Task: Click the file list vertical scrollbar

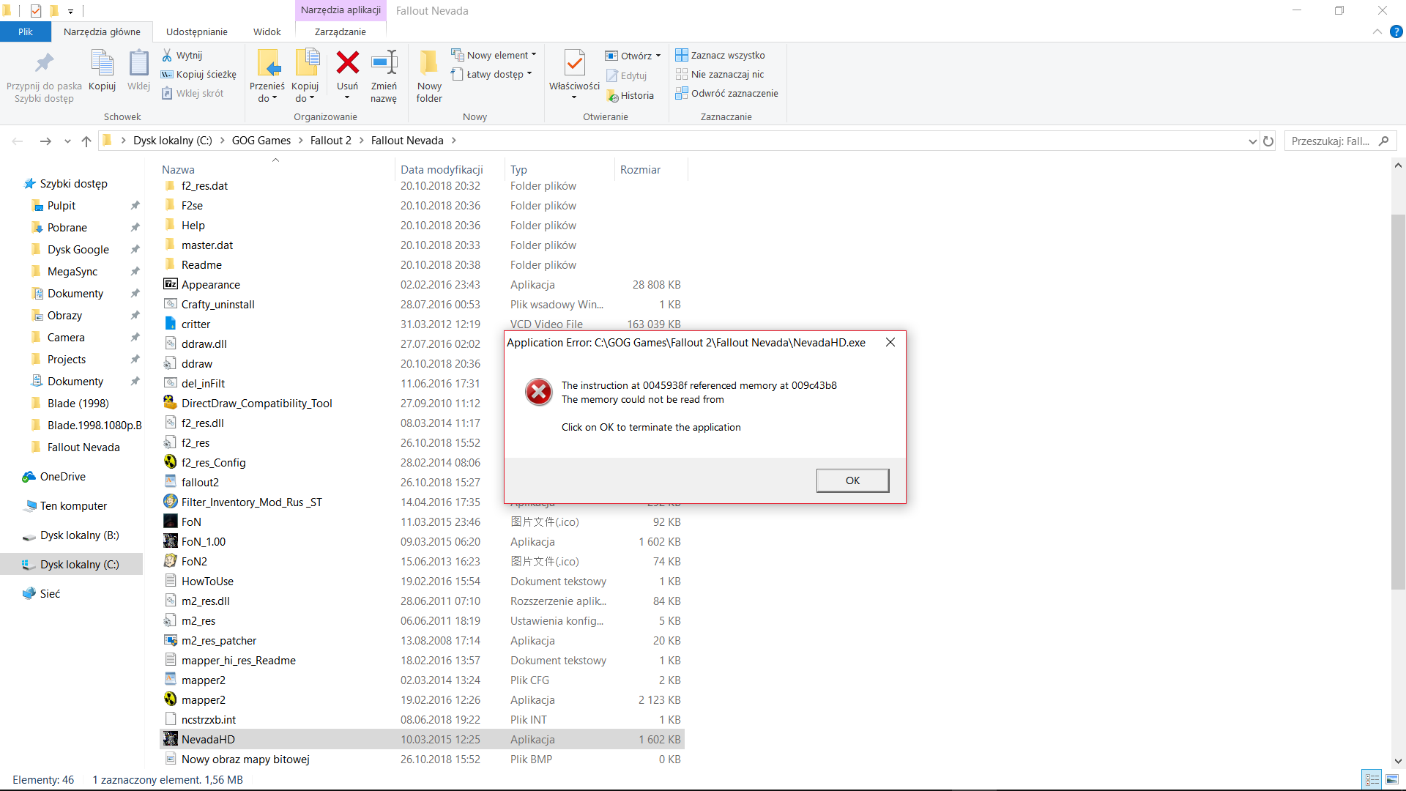Action: (x=1398, y=401)
